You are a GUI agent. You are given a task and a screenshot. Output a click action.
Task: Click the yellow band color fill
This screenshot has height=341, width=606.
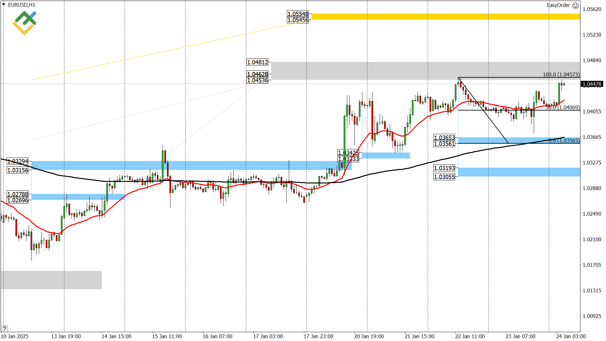coord(442,16)
